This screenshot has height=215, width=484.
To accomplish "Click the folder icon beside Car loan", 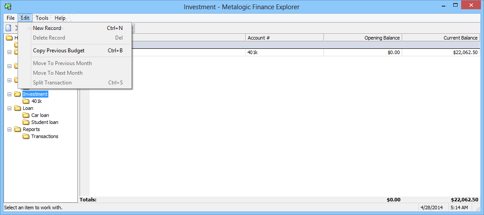I will click(x=26, y=115).
